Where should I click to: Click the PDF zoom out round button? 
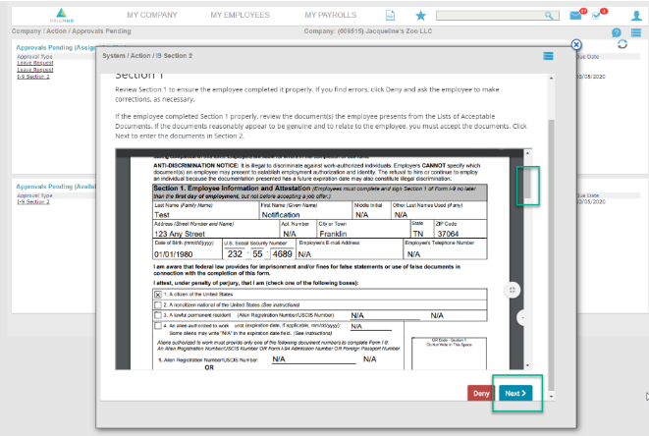coord(522,317)
